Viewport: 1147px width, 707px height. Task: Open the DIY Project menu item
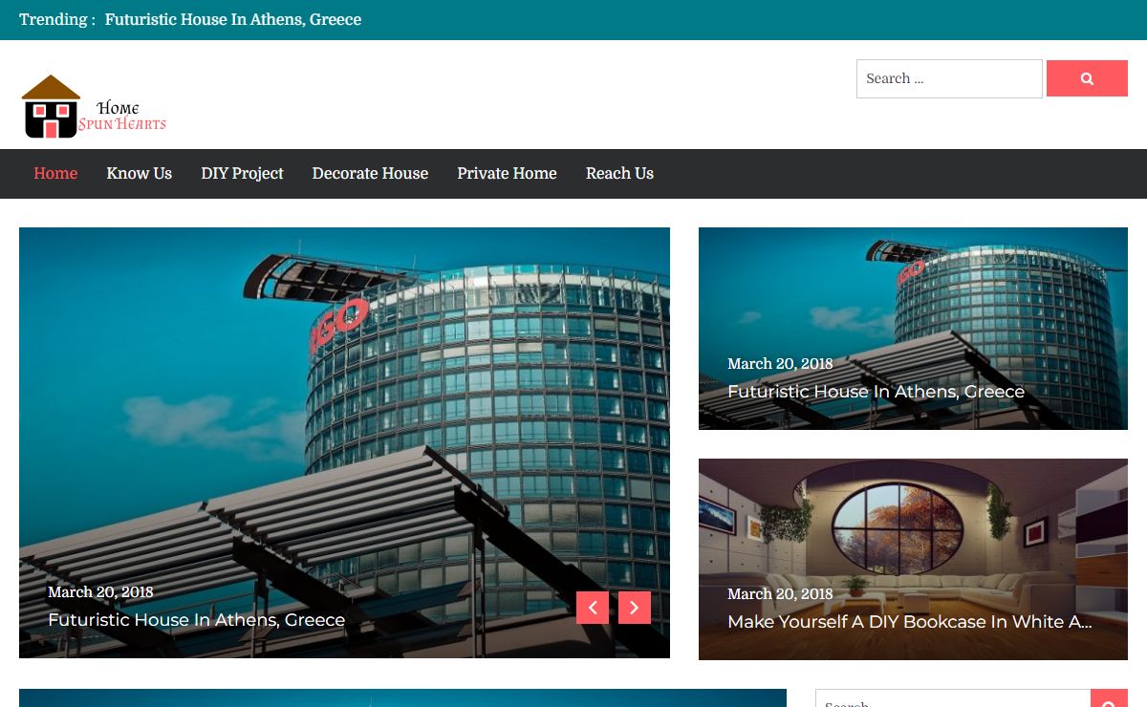[242, 173]
